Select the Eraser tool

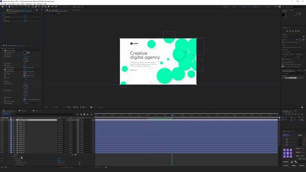coord(49,7)
